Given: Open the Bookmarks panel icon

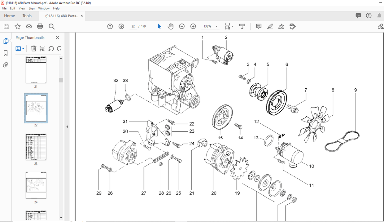Looking at the screenshot, I should point(6,53).
